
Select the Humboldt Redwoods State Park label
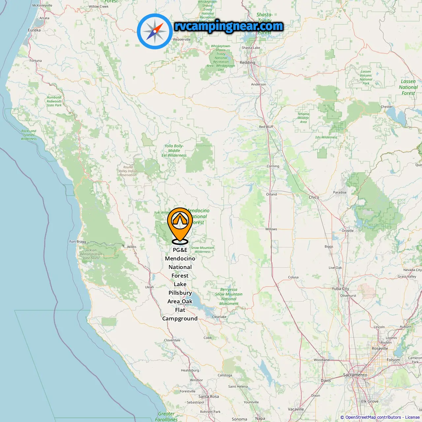[54, 101]
